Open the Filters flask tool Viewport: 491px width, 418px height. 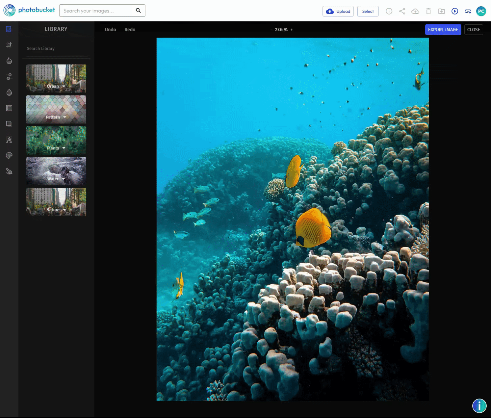click(x=9, y=61)
